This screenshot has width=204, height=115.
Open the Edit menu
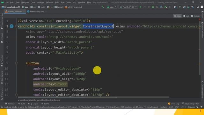point(12,3)
